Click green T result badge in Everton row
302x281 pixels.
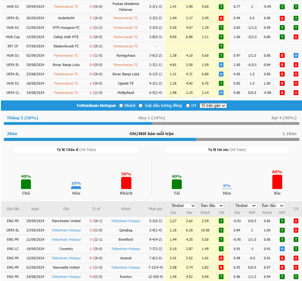(221, 277)
